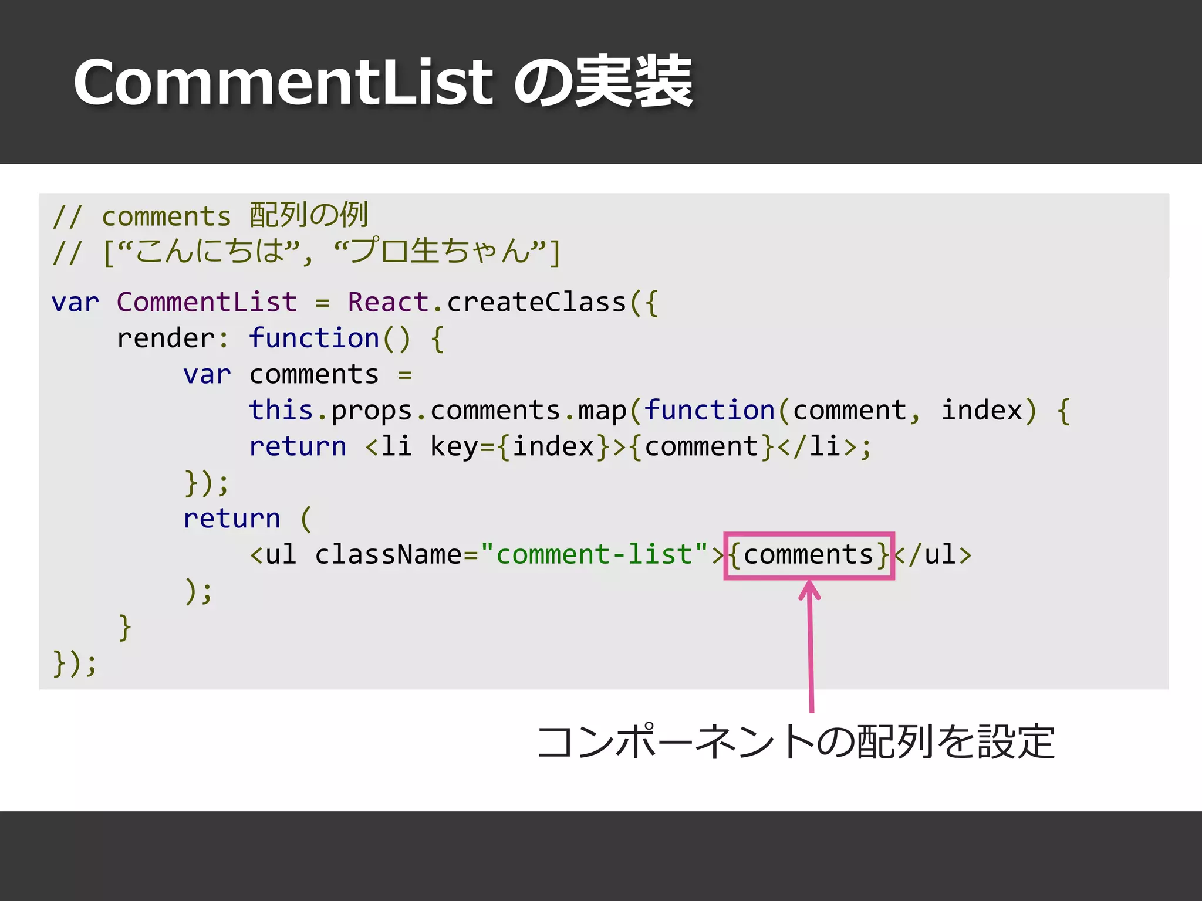1202x901 pixels.
Task: Click the caption "コンポーネントの配列を設定"
Action: pyautogui.click(x=796, y=742)
